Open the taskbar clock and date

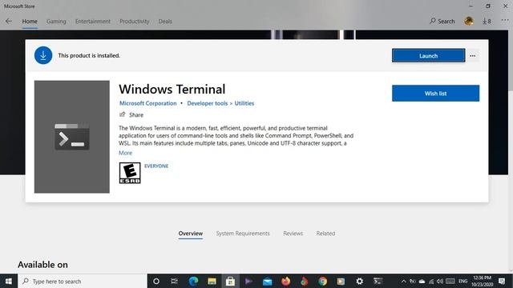click(x=483, y=281)
